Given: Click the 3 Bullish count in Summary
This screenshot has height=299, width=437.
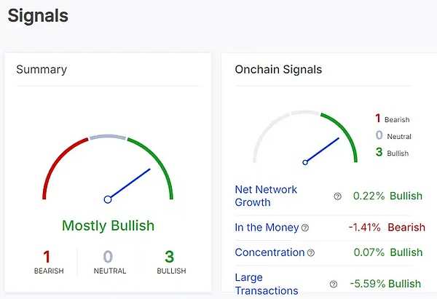Looking at the screenshot, I should click(171, 262).
